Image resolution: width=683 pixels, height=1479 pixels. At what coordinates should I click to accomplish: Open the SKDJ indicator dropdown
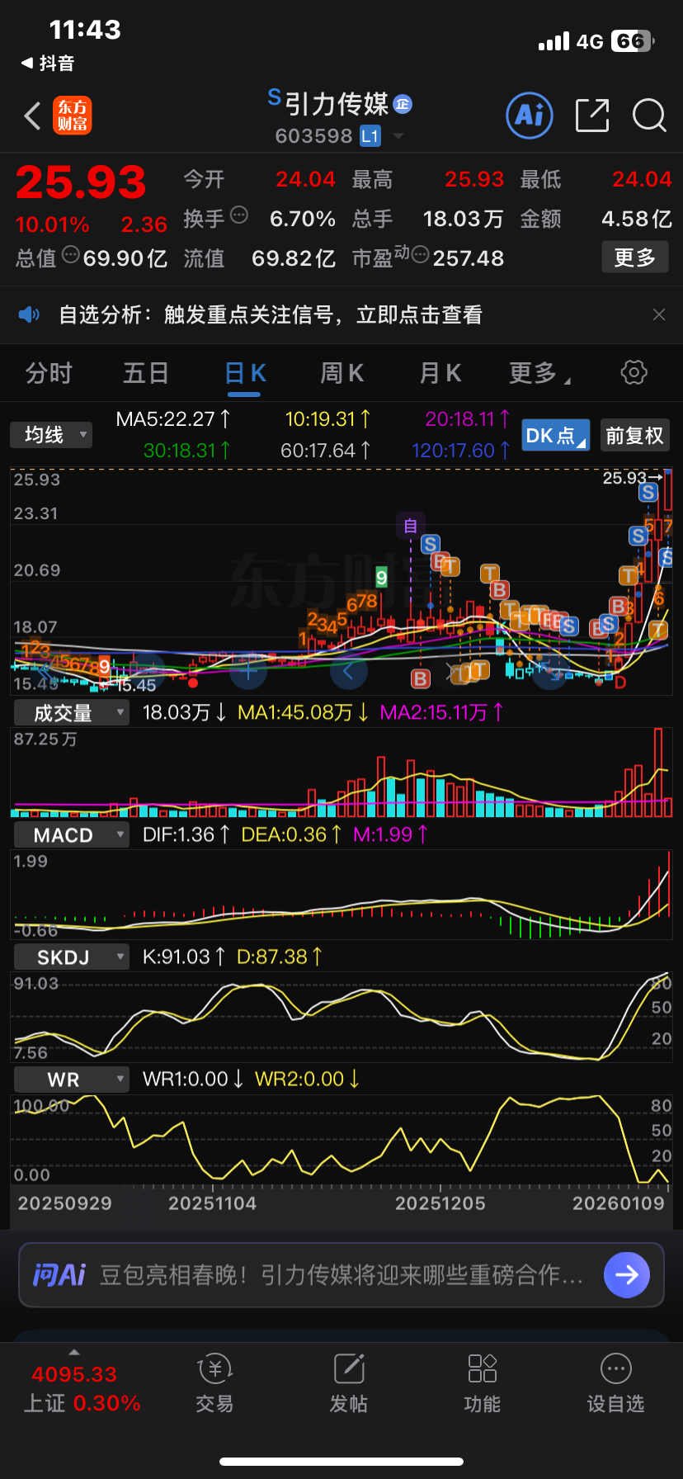point(72,957)
